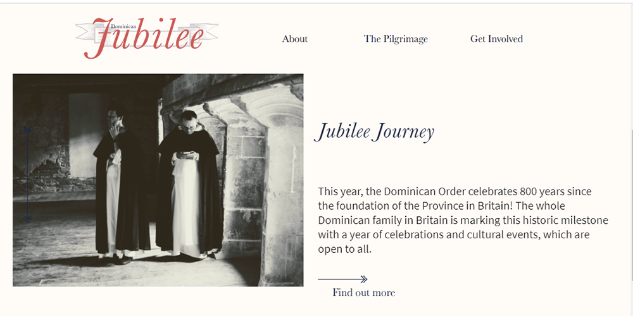633x316 pixels.
Task: Click the vertical scroll-down arrow line on photo
Action: click(x=27, y=175)
